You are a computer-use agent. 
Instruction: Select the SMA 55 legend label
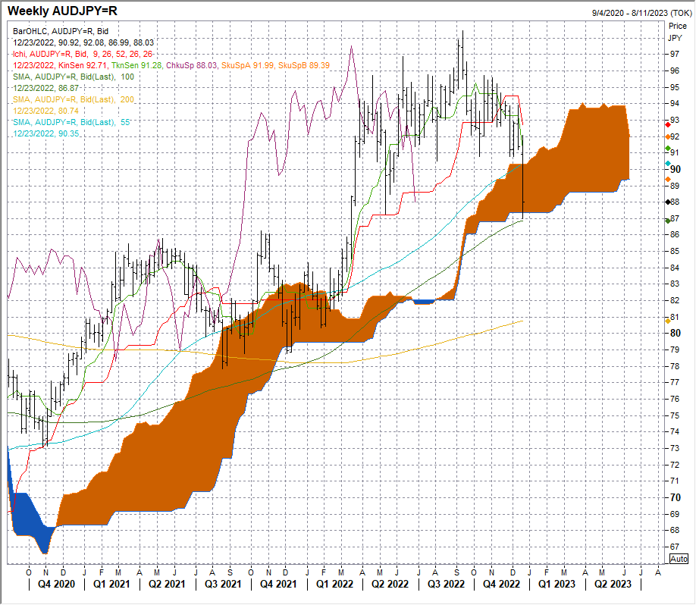[x=71, y=122]
